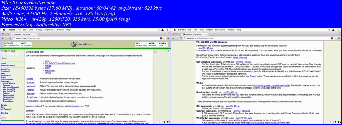Image resolution: width=342 pixels, height=125 pixels.
Task: Click LEARN Vim banner link
Action: [x=163, y=44]
